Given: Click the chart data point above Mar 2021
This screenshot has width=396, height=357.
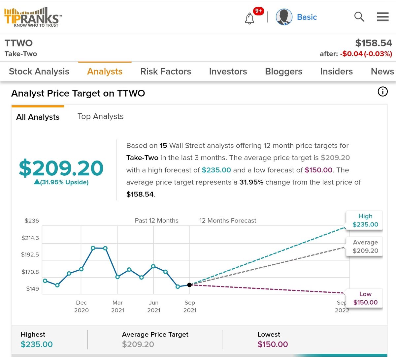Looking at the screenshot, I should click(x=117, y=277).
